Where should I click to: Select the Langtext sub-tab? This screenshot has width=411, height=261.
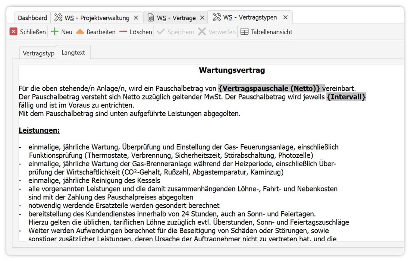73,53
